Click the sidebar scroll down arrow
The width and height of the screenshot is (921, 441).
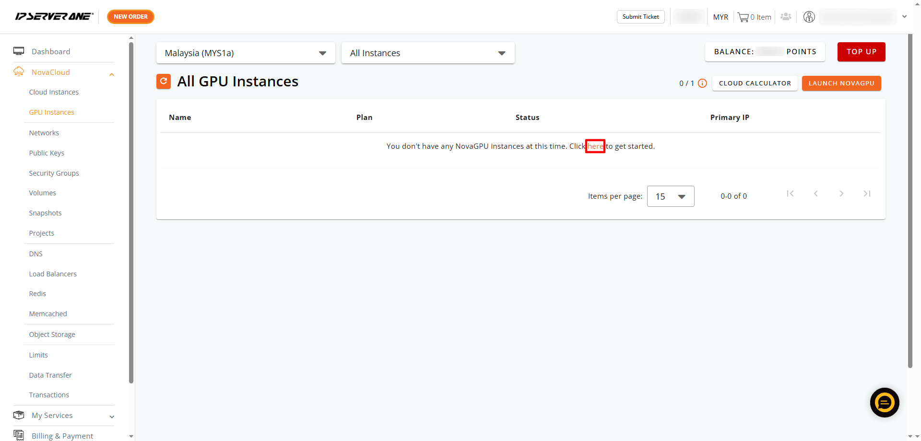point(131,436)
